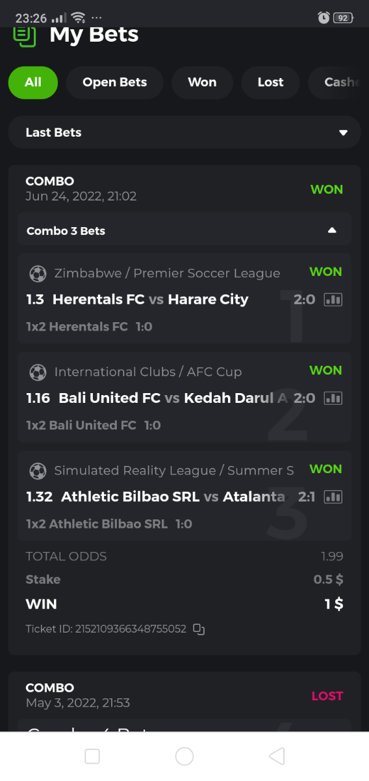Collapse the Combo 3 Bets section
This screenshot has height=781, width=369.
pos(184,230)
